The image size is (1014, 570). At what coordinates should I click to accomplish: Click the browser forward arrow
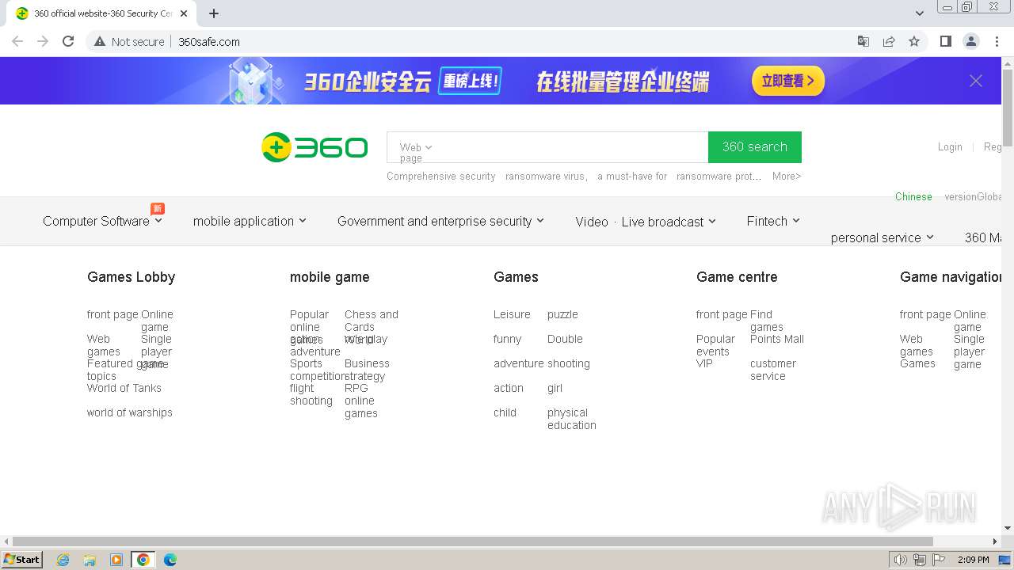43,41
